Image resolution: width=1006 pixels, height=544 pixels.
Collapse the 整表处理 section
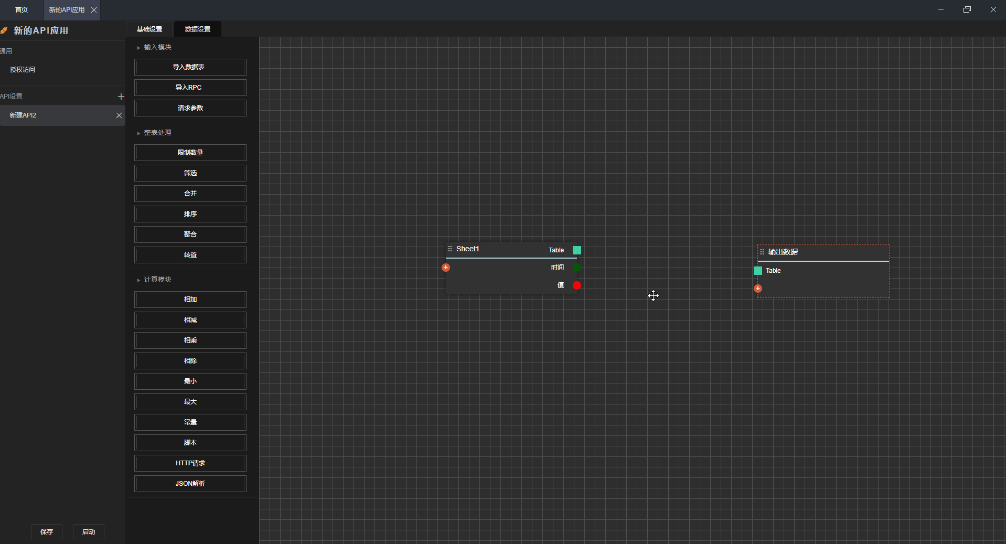coord(138,133)
